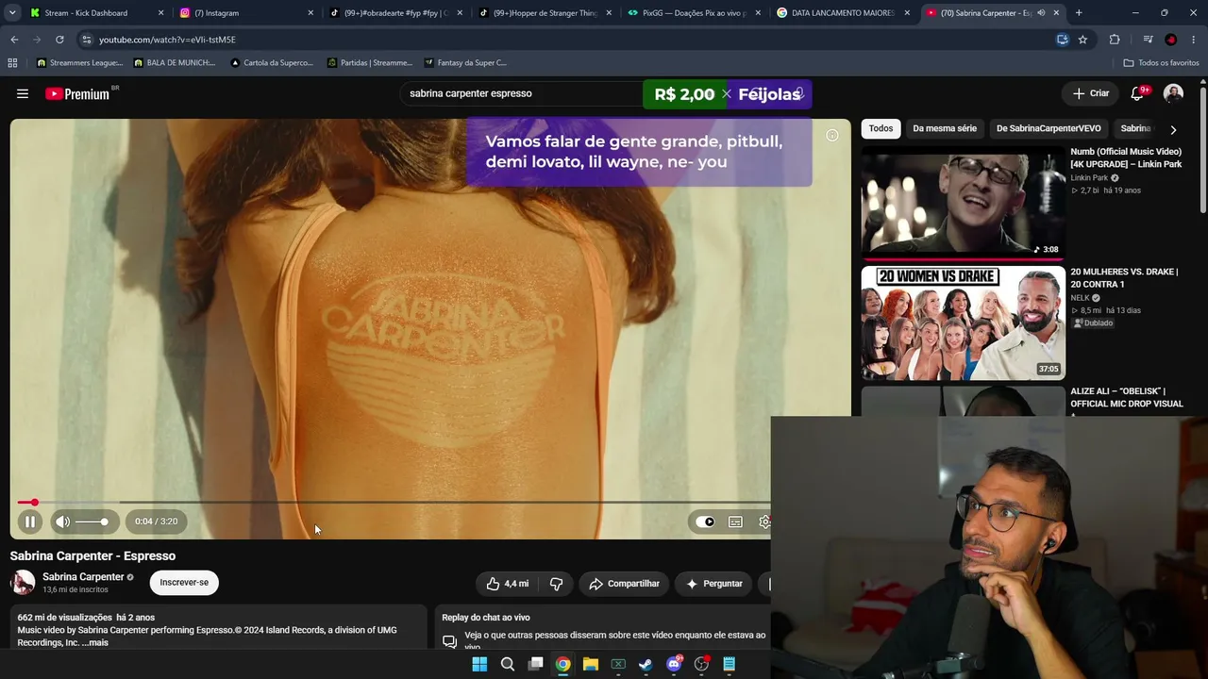Open the browser extensions puzzle icon

click(x=1115, y=40)
